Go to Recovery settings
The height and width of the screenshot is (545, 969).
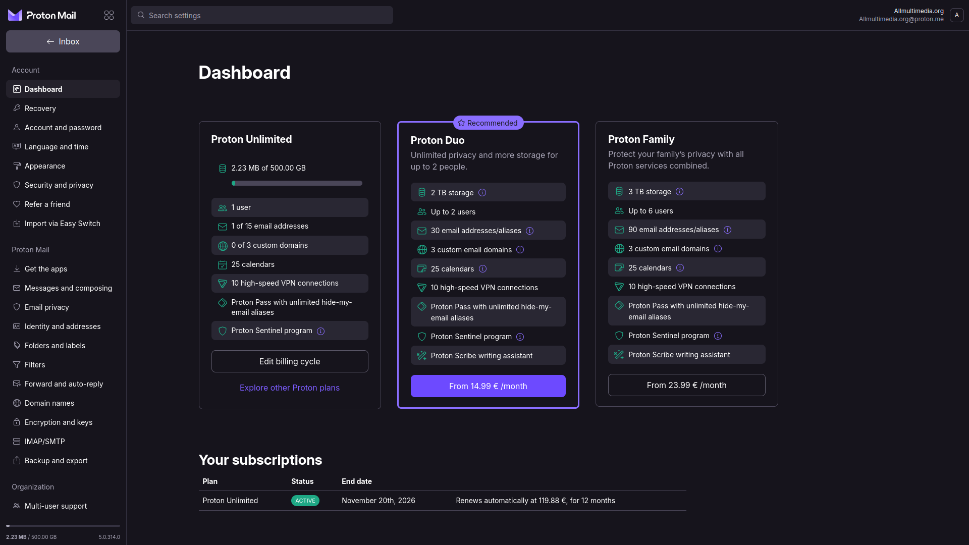pos(40,108)
